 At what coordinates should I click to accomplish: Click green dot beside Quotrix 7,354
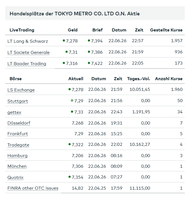tap(70, 177)
